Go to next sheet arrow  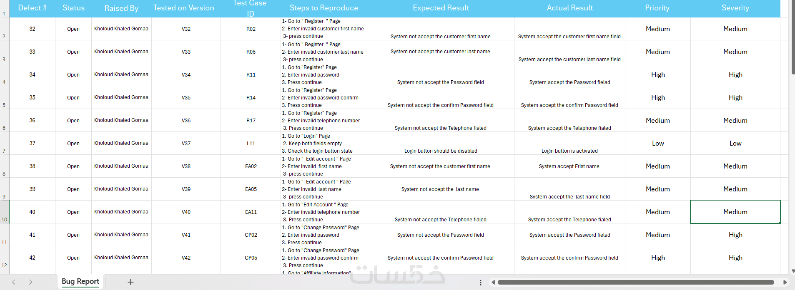[30, 282]
